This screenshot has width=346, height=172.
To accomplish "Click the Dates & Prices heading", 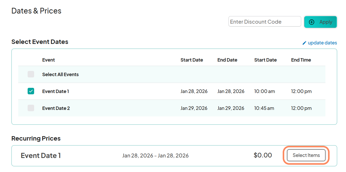I will (x=36, y=11).
